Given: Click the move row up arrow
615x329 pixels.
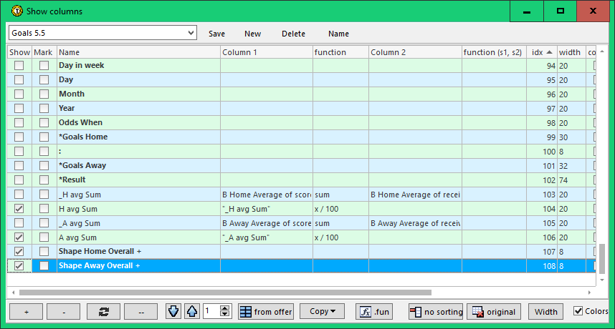Looking at the screenshot, I should [191, 312].
